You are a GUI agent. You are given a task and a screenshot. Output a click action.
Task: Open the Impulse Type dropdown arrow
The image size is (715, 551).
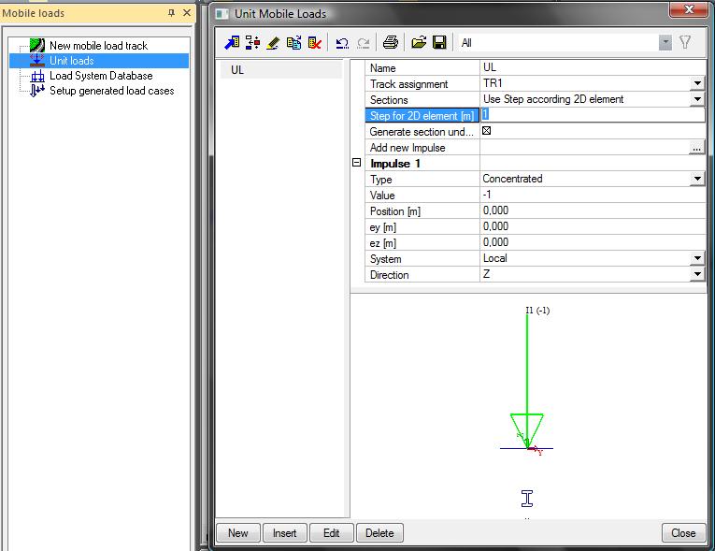click(x=697, y=180)
